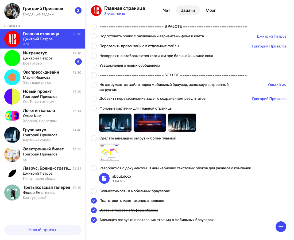Click message preview Гляну после обеда
This screenshot has width=294, height=240.
pyautogui.click(x=39, y=178)
